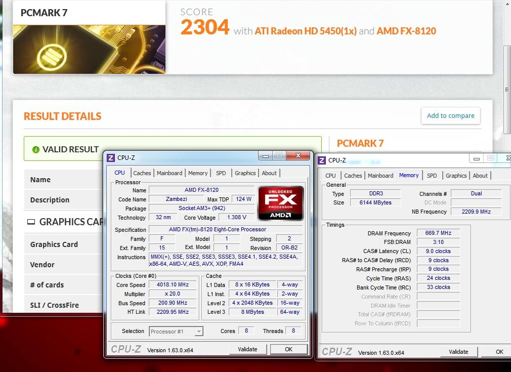511x372 pixels.
Task: Click Validate button in right CPU-Z window
Action: 458,352
